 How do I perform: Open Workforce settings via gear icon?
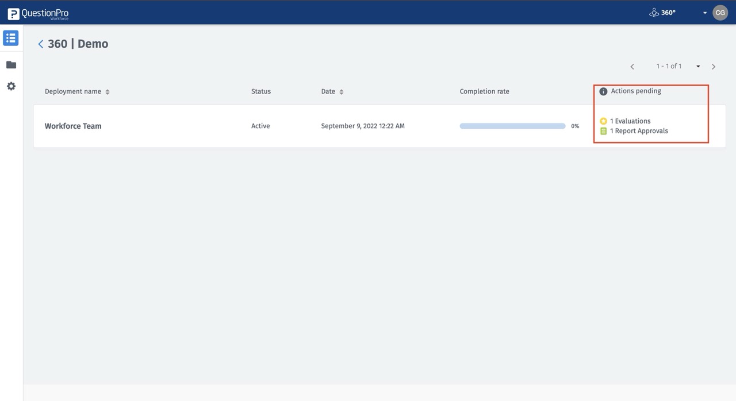coord(10,86)
